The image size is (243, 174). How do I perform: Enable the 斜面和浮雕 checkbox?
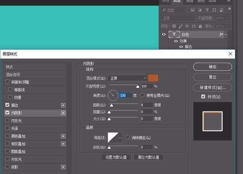(x=8, y=82)
